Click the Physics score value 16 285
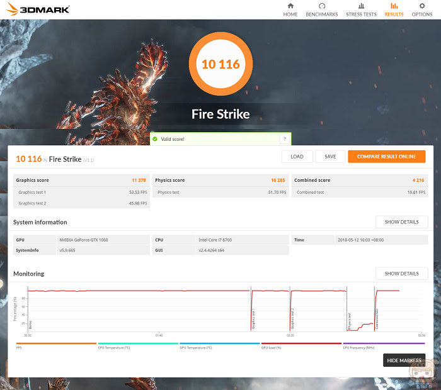This screenshot has width=441, height=390. point(278,181)
